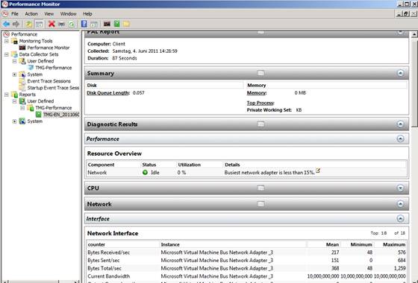Expand System under Data Collector Sets

(x=14, y=74)
